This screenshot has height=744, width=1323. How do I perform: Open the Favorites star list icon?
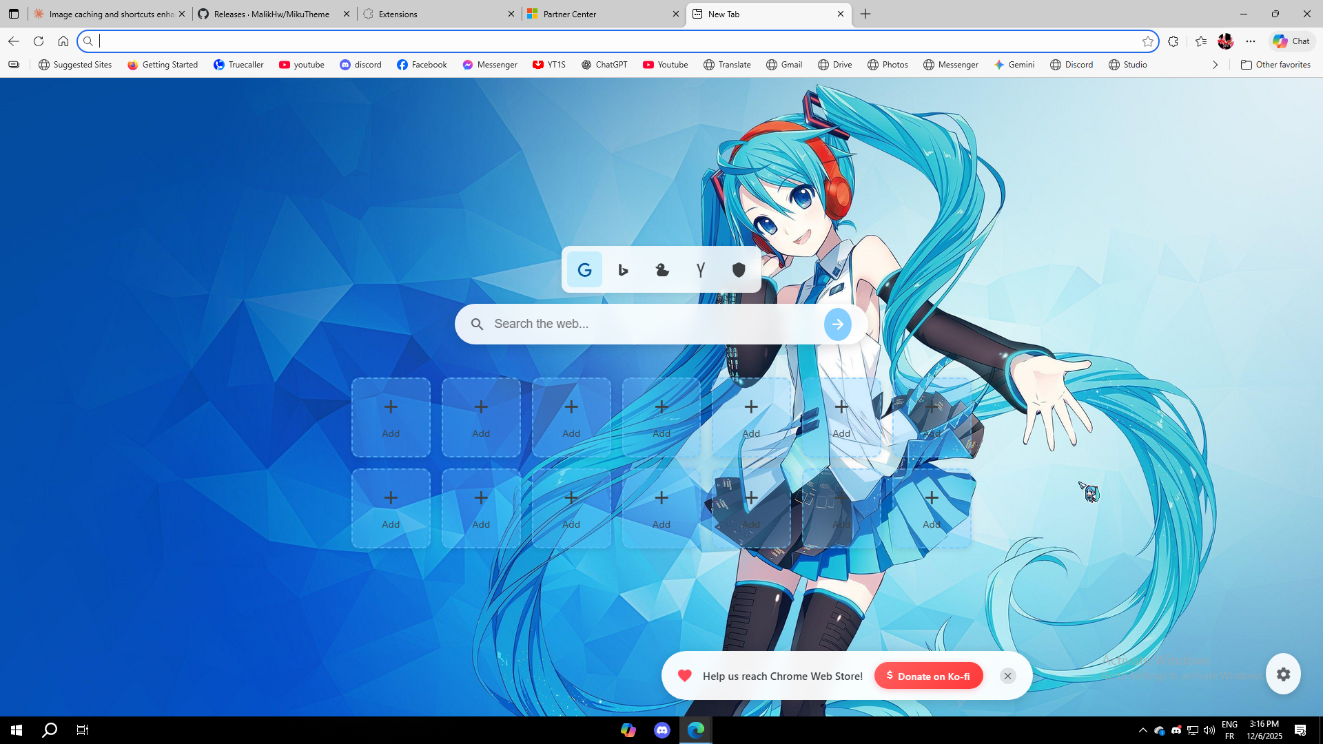click(x=1201, y=41)
